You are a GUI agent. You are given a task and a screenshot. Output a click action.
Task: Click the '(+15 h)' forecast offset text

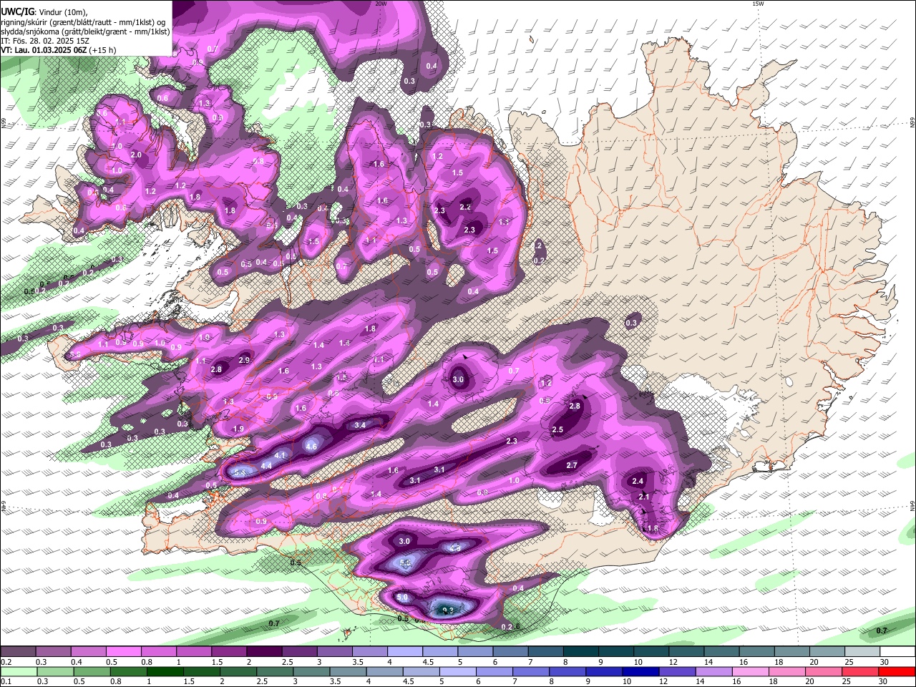click(103, 50)
